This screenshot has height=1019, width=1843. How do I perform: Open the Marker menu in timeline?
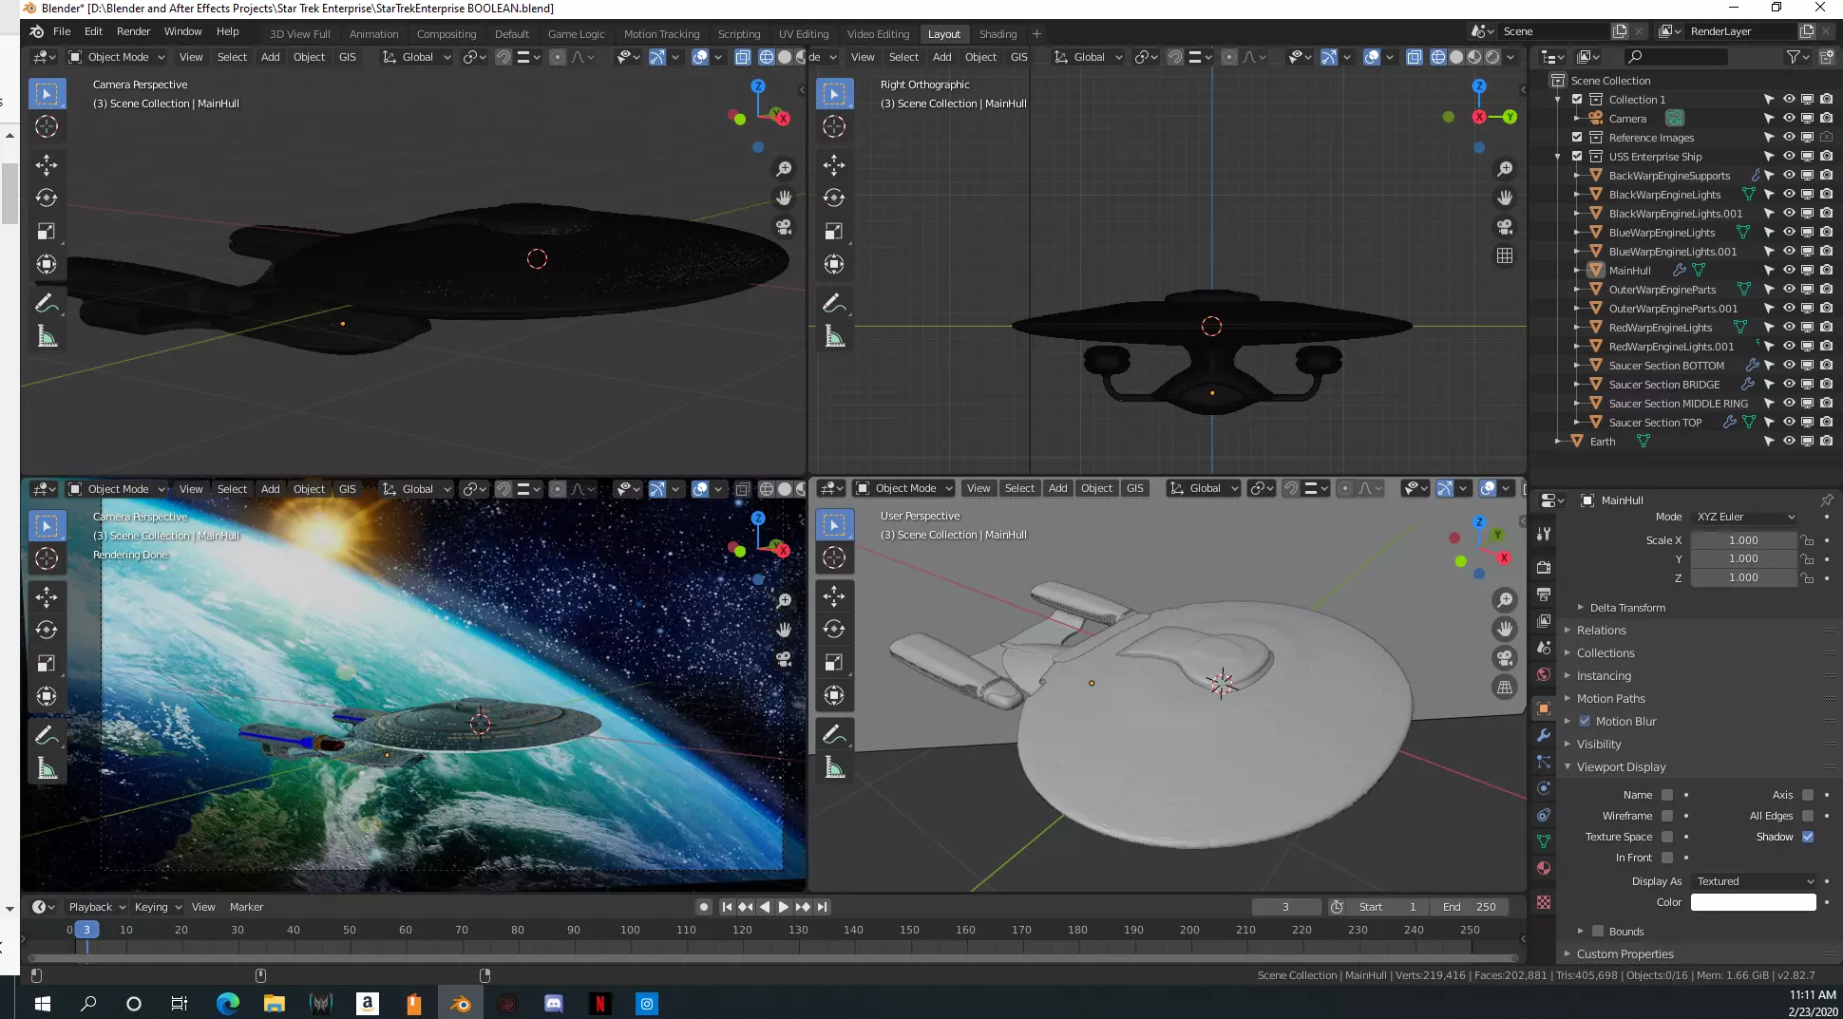point(246,907)
